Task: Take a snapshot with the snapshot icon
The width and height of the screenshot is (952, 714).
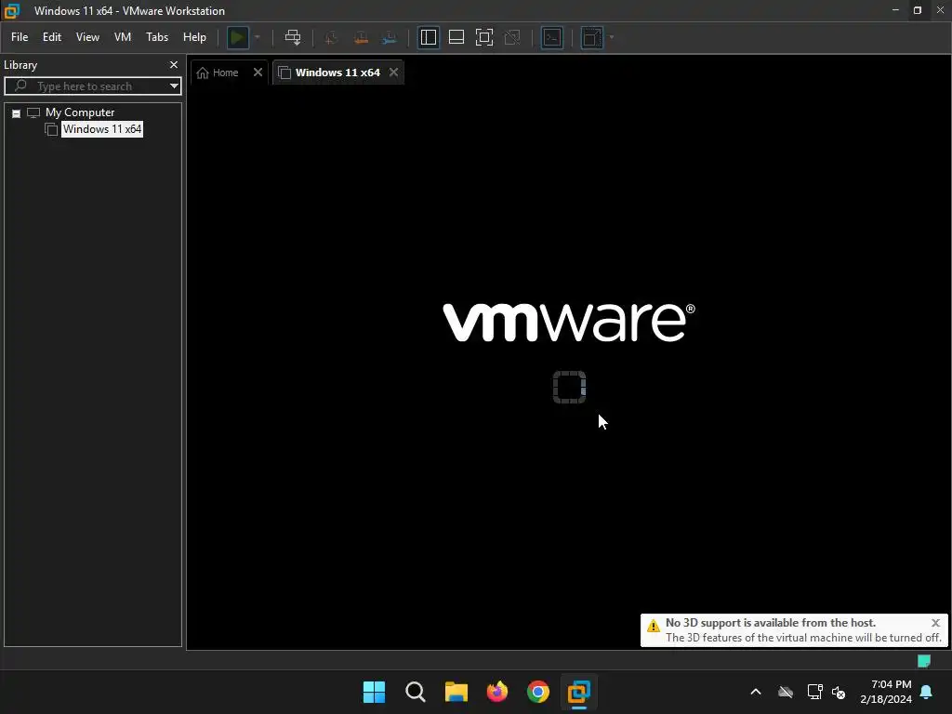Action: pos(332,37)
